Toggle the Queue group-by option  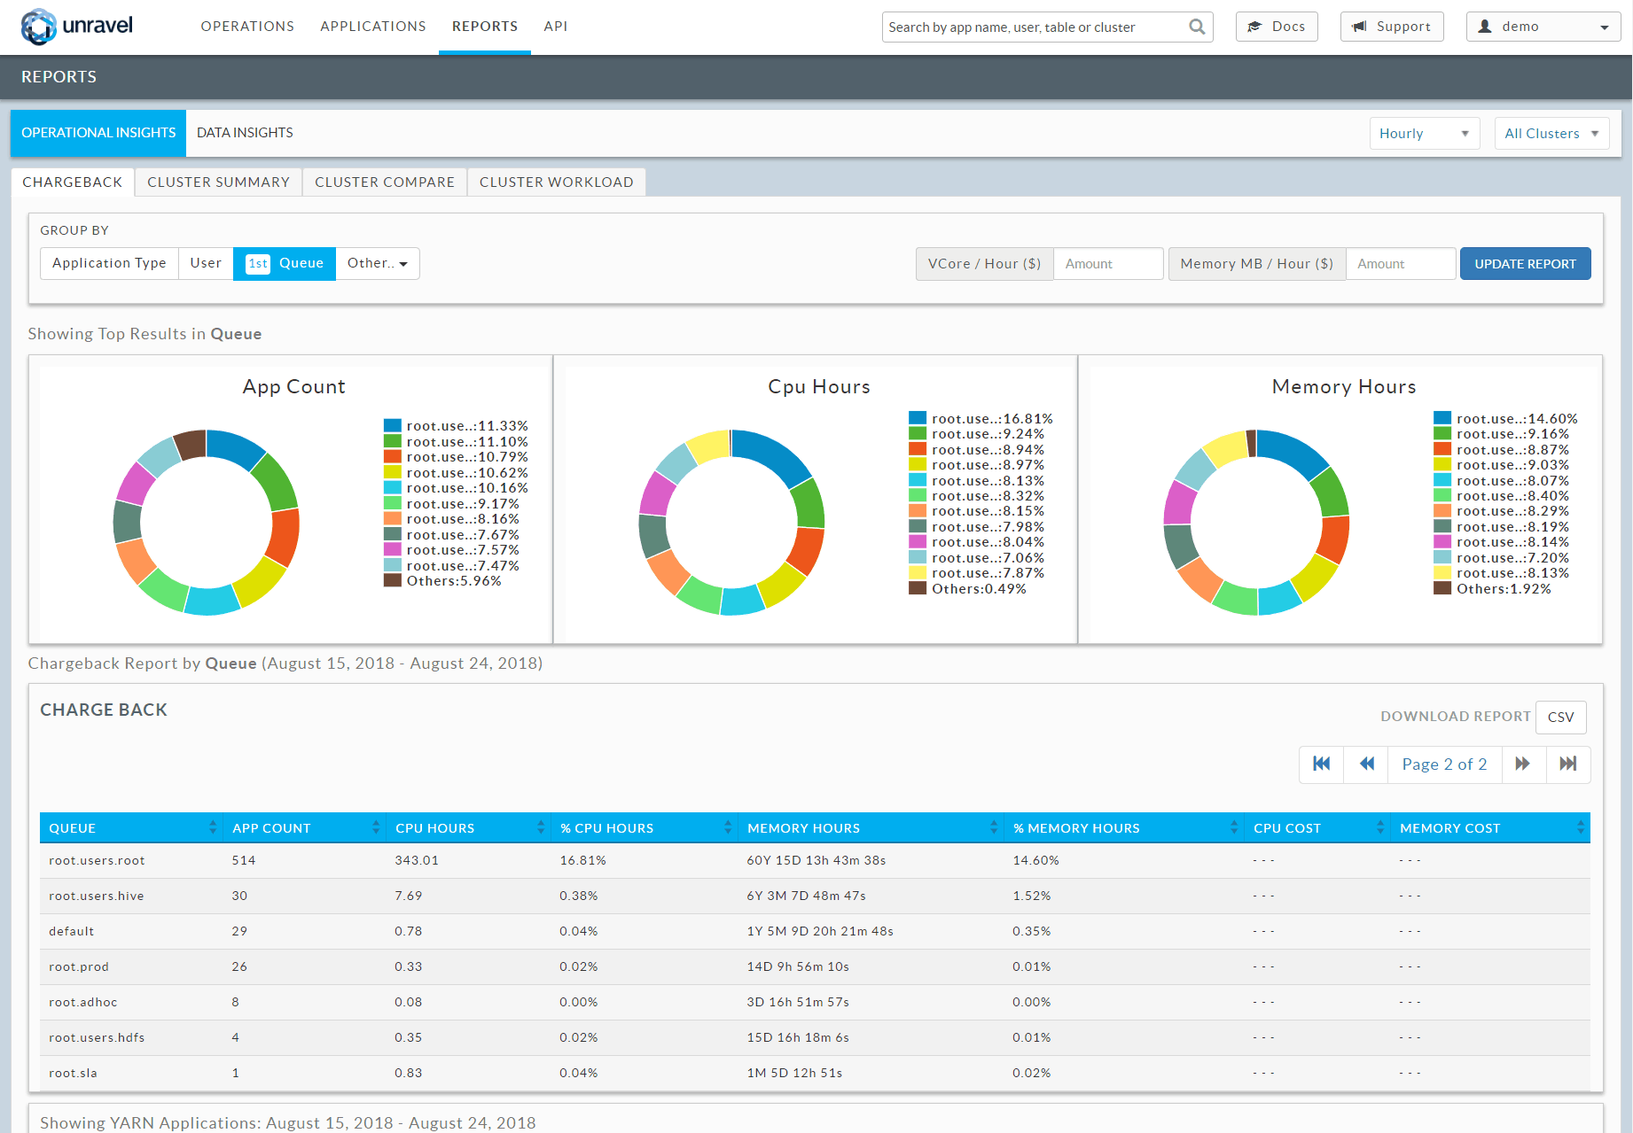[285, 263]
